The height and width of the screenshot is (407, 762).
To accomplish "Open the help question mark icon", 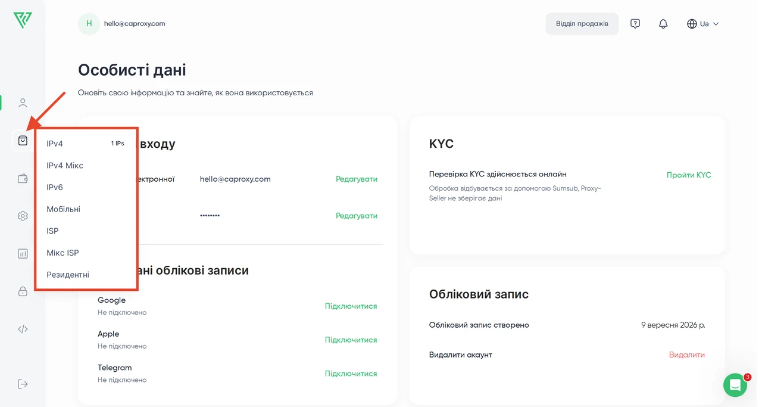I will pos(635,24).
